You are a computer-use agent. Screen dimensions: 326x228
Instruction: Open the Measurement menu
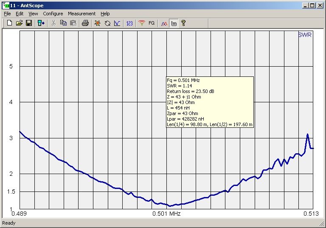(x=81, y=14)
